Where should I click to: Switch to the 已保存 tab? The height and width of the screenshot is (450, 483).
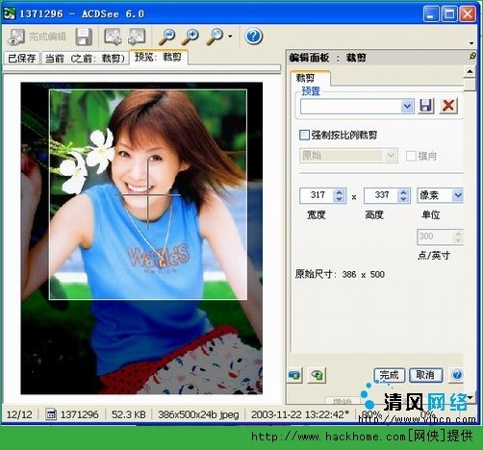(x=22, y=59)
